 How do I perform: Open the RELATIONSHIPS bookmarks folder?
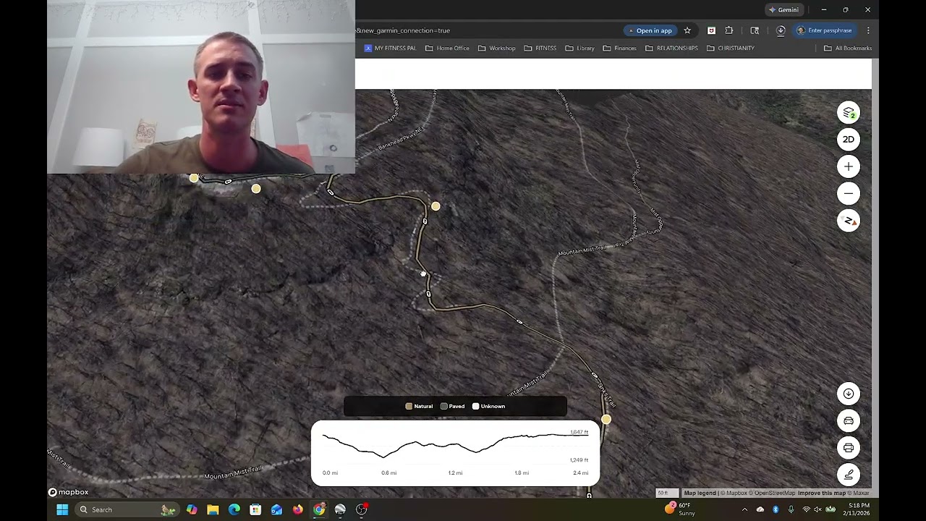pos(671,48)
